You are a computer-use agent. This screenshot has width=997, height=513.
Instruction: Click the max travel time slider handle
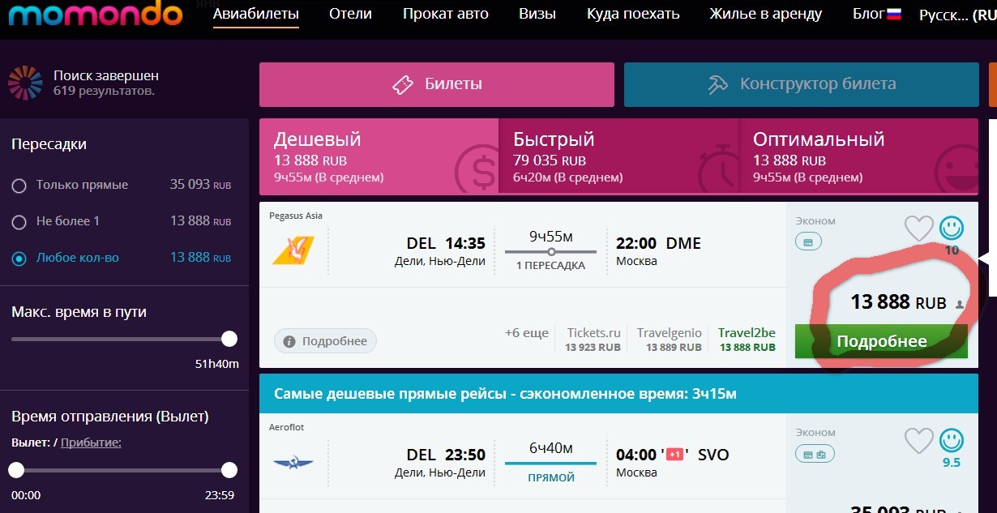[x=229, y=339]
